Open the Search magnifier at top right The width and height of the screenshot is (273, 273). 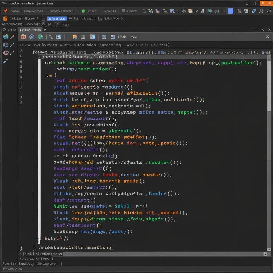[268, 11]
